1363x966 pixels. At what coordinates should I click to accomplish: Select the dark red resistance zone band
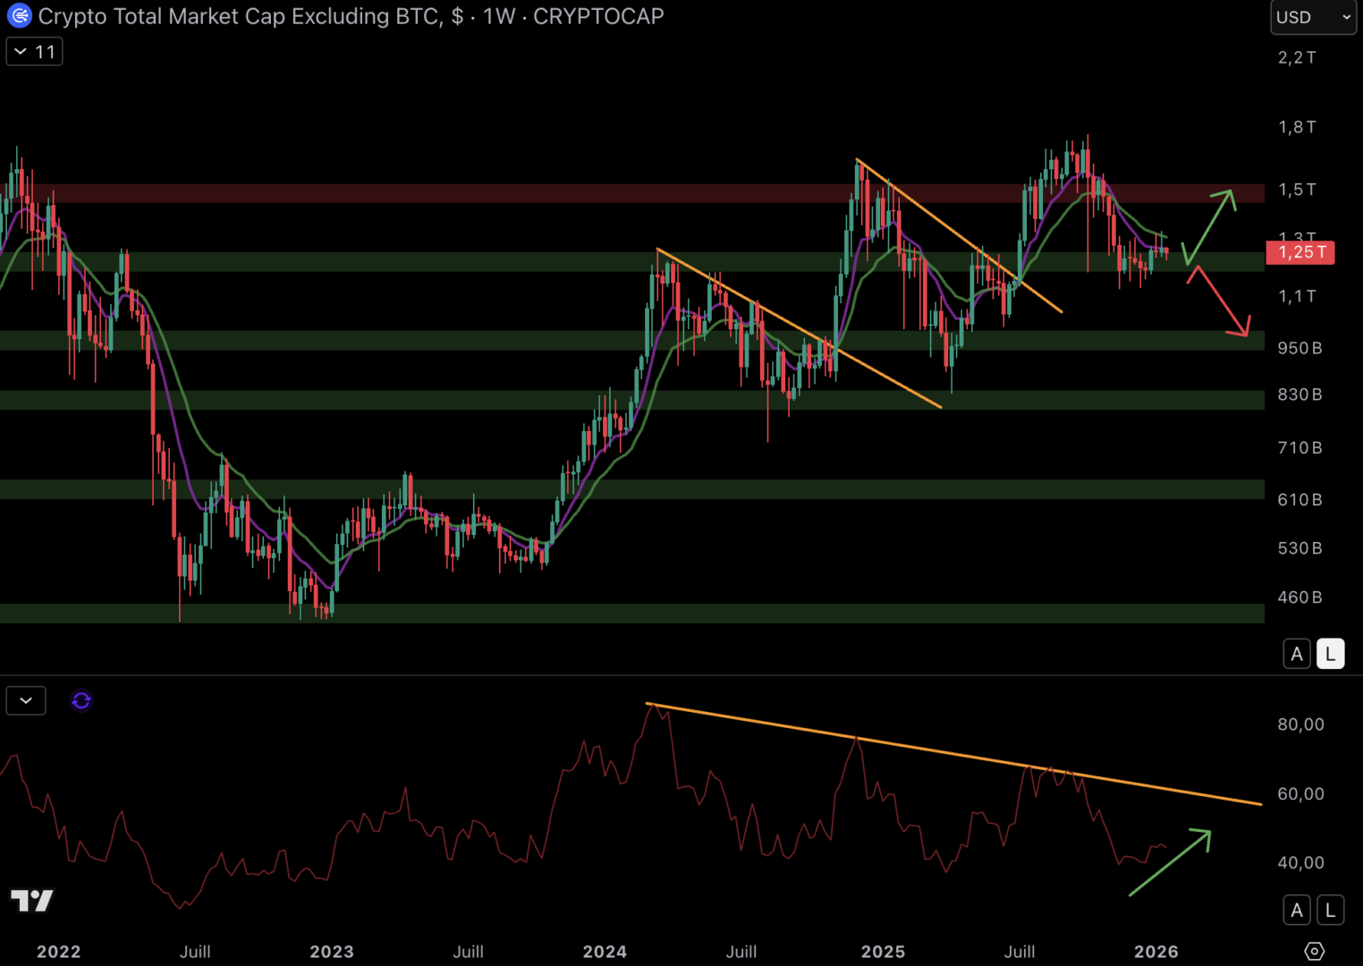click(x=626, y=193)
